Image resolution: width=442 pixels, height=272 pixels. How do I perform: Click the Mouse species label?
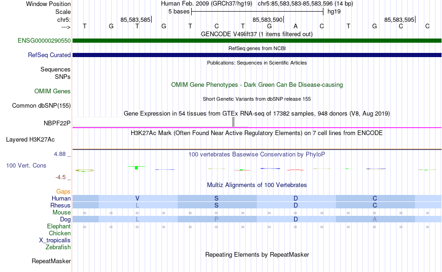(61, 213)
